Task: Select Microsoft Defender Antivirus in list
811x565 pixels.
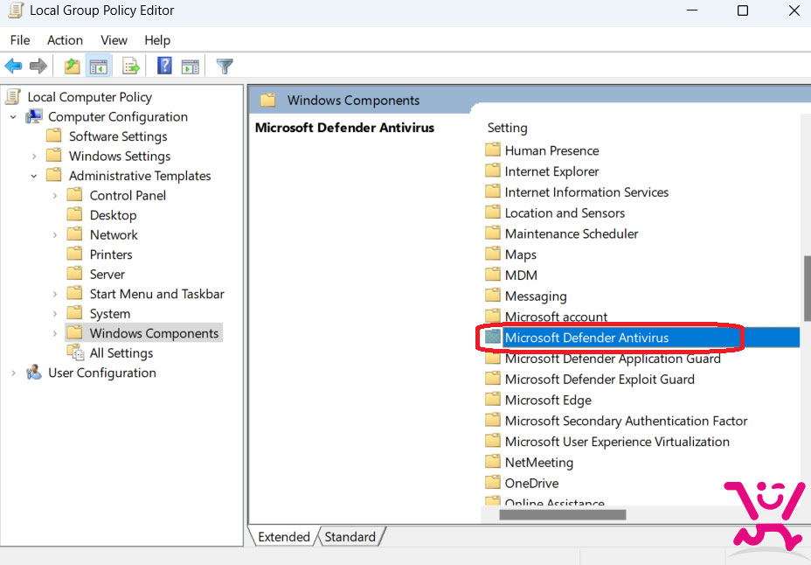Action: (586, 338)
